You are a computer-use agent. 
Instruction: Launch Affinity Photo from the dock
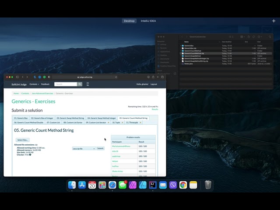tap(133, 185)
